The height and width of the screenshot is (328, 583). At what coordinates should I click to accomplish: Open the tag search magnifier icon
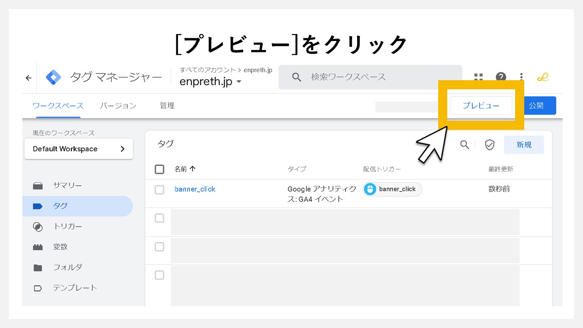465,144
